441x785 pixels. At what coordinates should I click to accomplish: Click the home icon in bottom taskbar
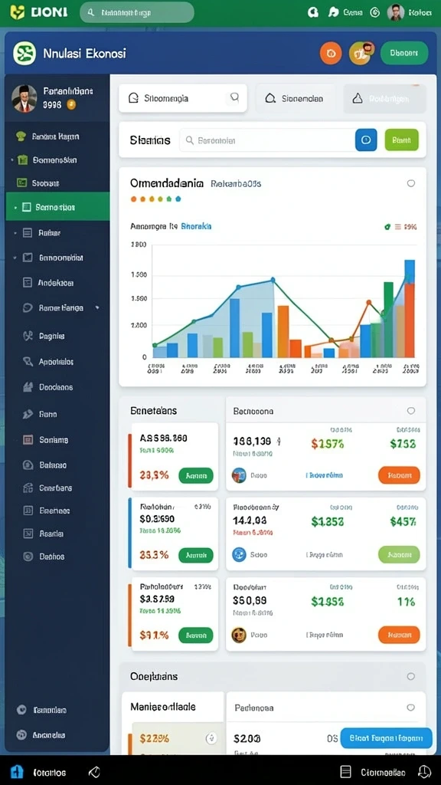coord(17,771)
